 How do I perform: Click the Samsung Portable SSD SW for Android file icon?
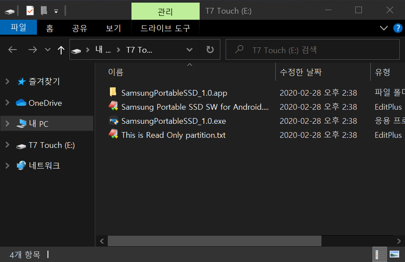click(x=113, y=106)
